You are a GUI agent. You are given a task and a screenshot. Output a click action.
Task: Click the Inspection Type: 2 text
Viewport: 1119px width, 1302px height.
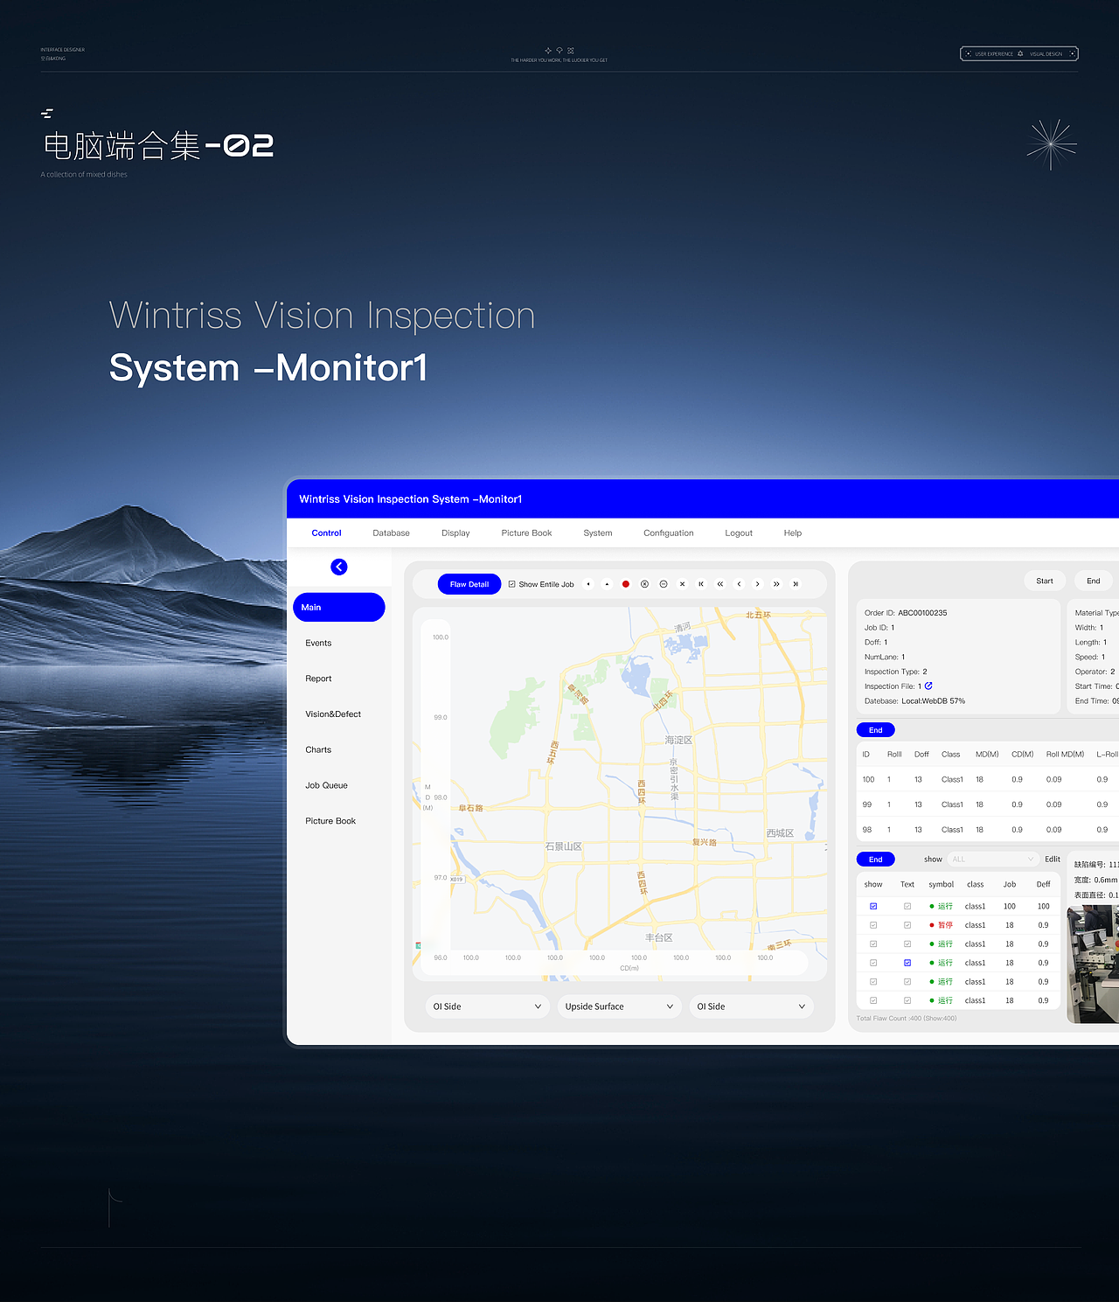[896, 672]
